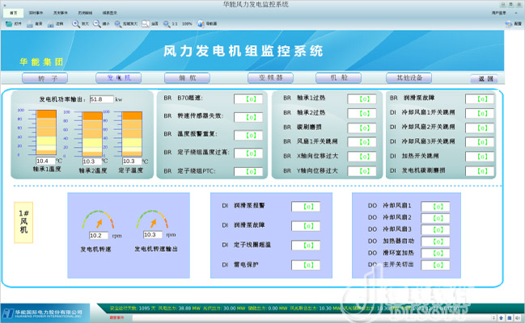Click the 拉框放大 box-zoom icon
The image size is (525, 323).
tap(120, 24)
